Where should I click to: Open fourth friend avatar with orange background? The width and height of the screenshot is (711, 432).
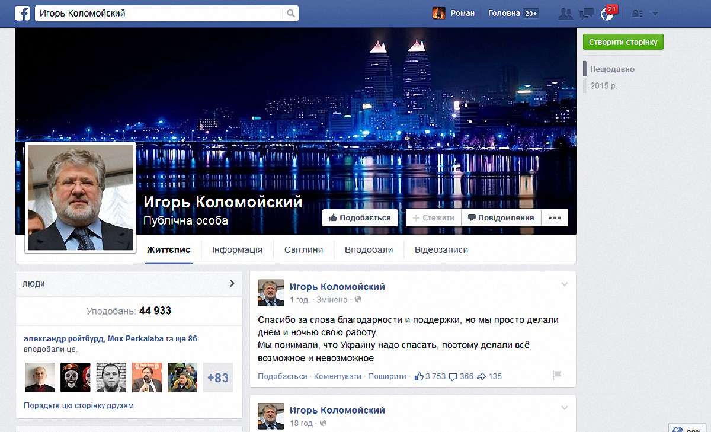click(147, 377)
